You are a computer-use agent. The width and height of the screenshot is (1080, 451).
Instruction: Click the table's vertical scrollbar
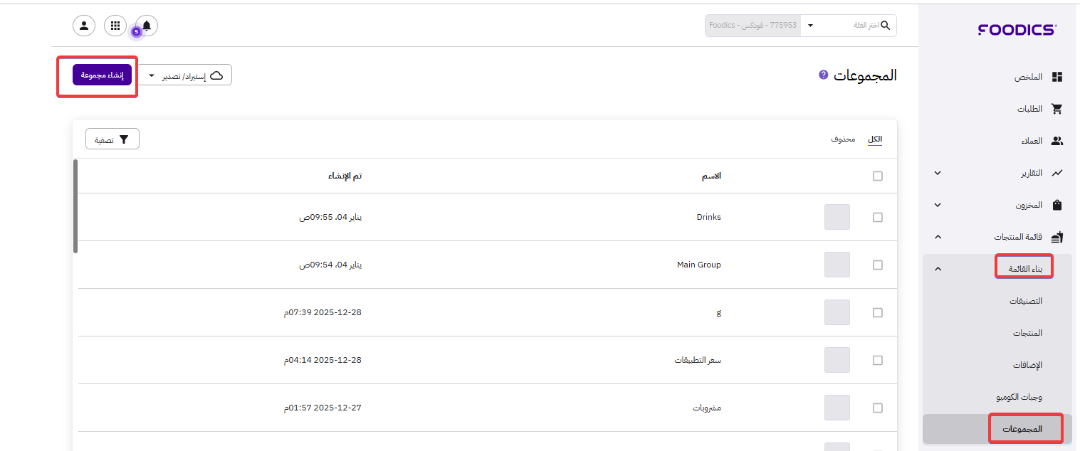tap(75, 206)
